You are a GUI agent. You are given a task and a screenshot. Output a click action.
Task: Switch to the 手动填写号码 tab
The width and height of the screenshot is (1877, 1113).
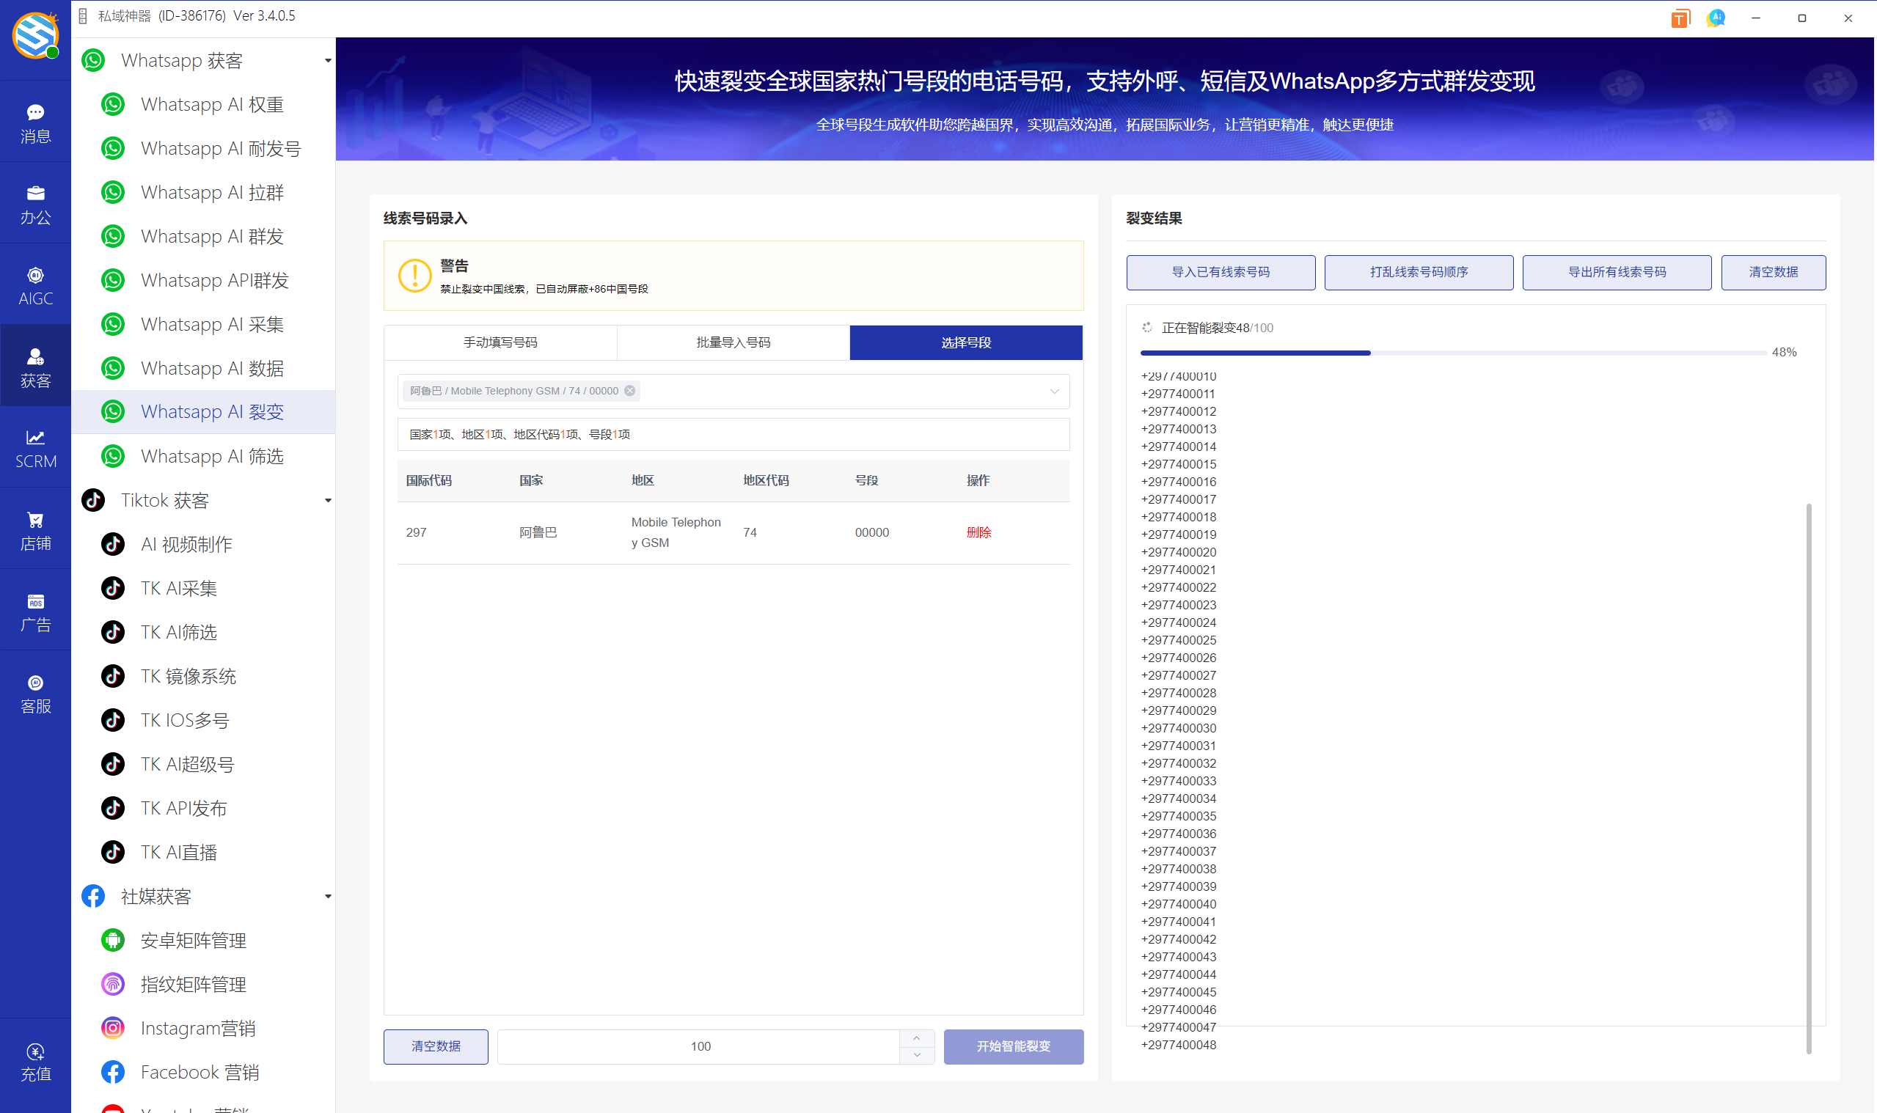click(500, 342)
